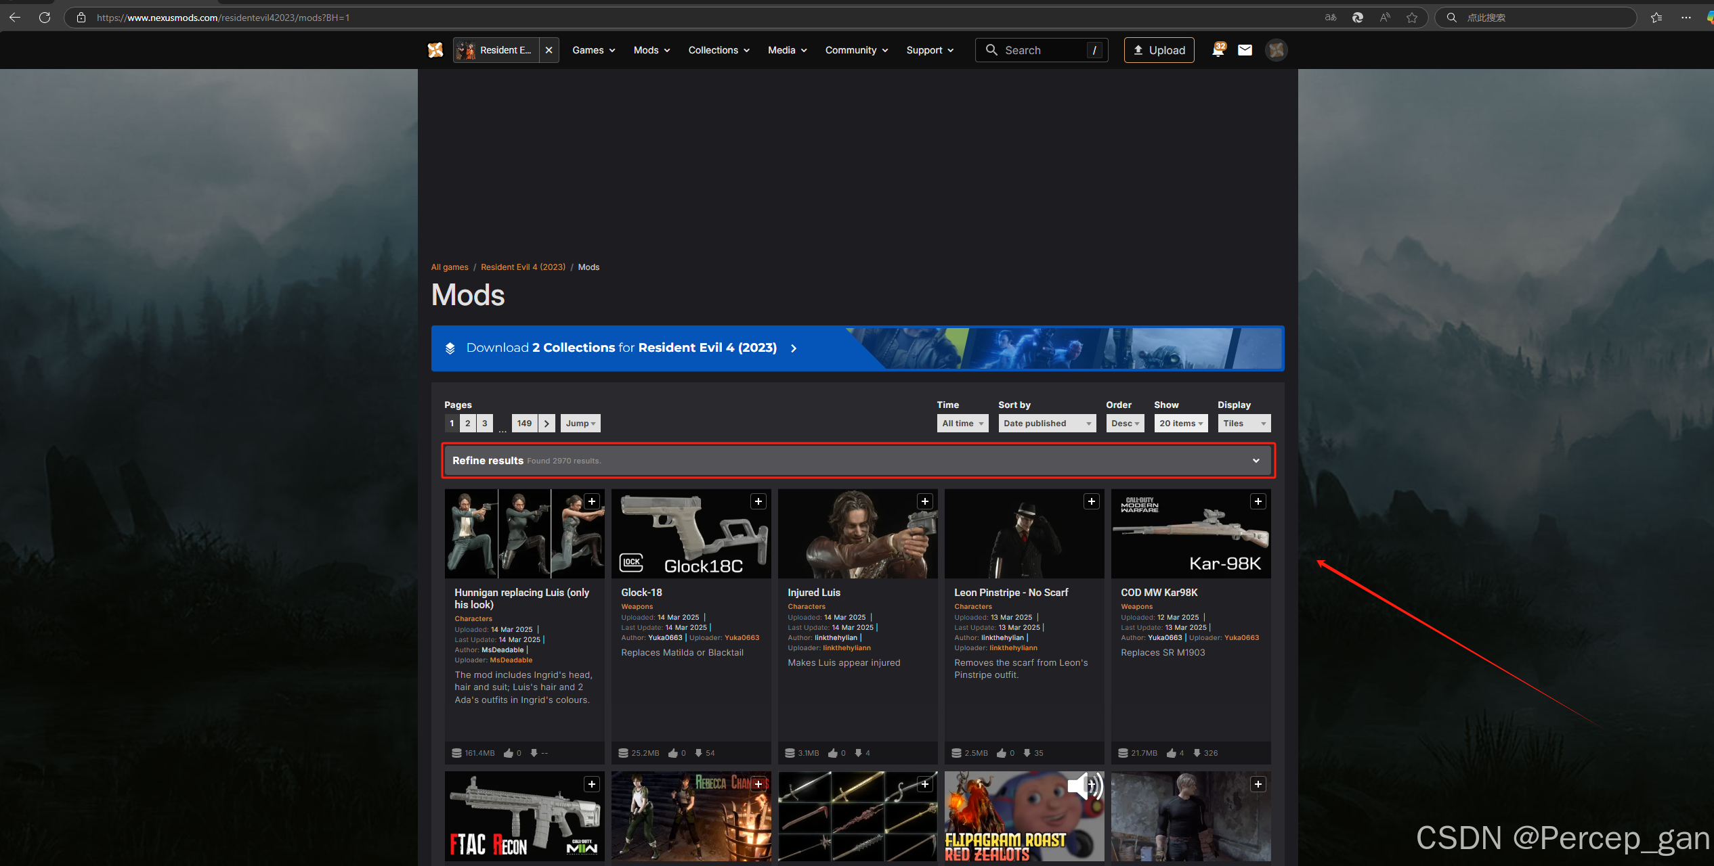Remove Resident Evil game filter with X

coord(549,50)
